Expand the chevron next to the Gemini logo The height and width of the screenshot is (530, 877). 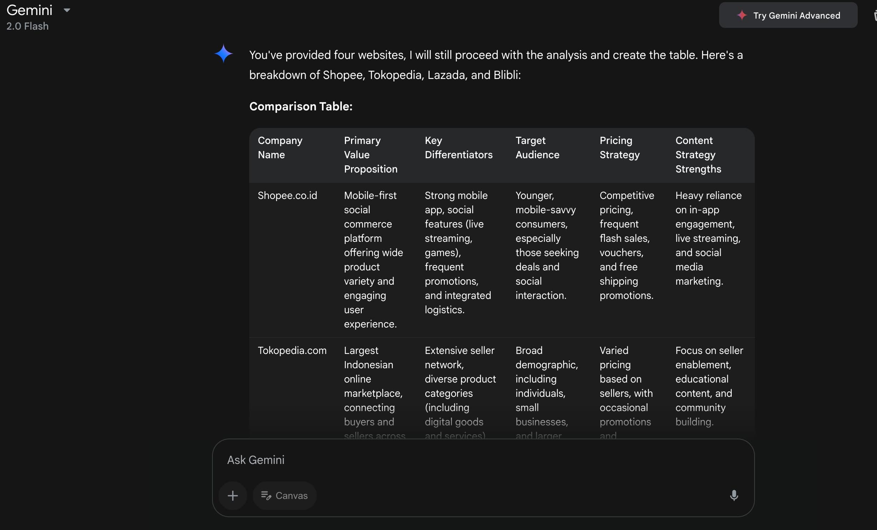[67, 10]
